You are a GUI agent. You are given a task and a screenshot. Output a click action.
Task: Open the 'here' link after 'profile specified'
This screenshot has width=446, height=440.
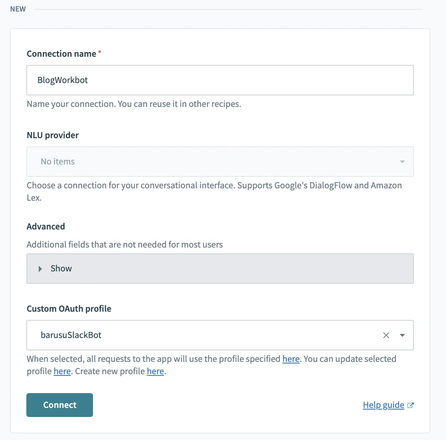tap(290, 359)
